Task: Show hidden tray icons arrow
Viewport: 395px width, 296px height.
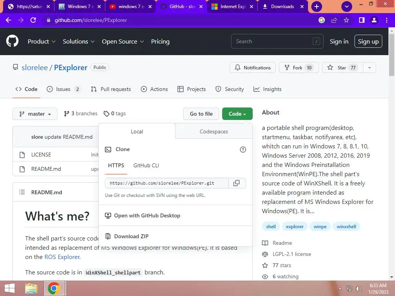Action: click(x=340, y=288)
